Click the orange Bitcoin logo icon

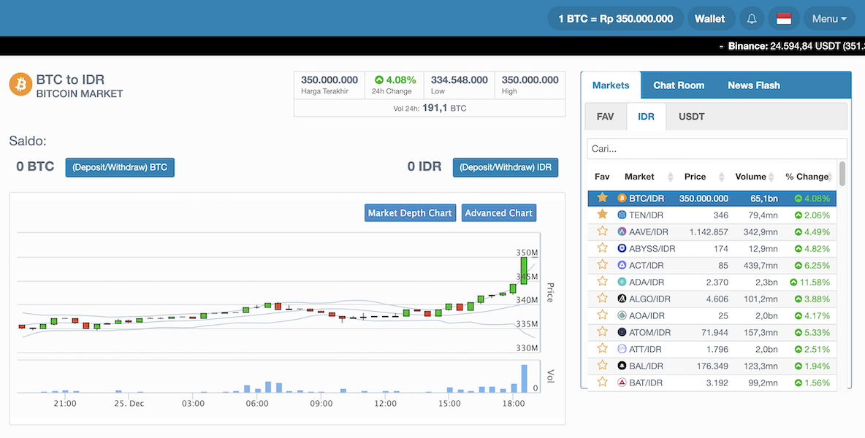point(20,85)
